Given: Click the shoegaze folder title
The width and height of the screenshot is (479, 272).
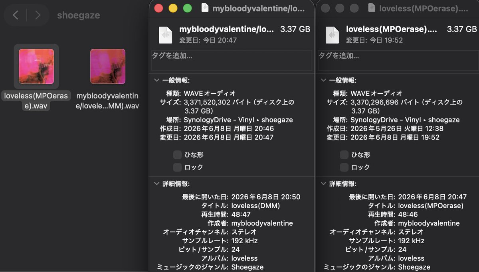Looking at the screenshot, I should 79,16.
